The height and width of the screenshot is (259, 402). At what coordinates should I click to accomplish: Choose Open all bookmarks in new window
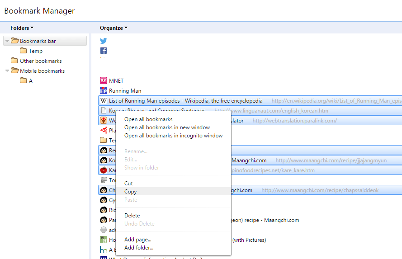[x=167, y=127]
